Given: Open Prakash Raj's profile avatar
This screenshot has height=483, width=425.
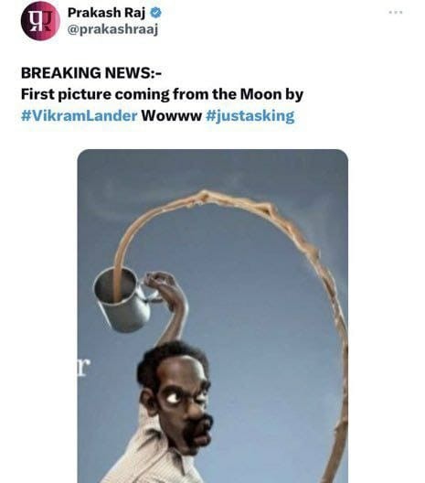Looking at the screenshot, I should pyautogui.click(x=40, y=21).
